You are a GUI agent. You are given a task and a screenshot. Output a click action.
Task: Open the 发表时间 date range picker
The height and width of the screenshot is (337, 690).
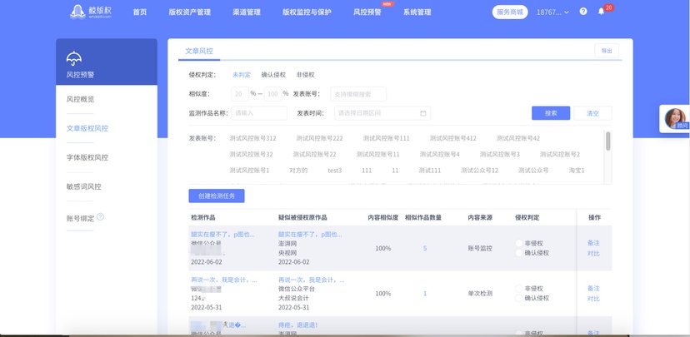point(382,113)
